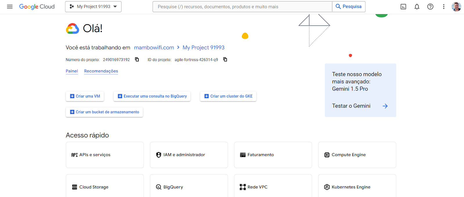
Task: Open the Cloud Storage card
Action: (x=105, y=186)
